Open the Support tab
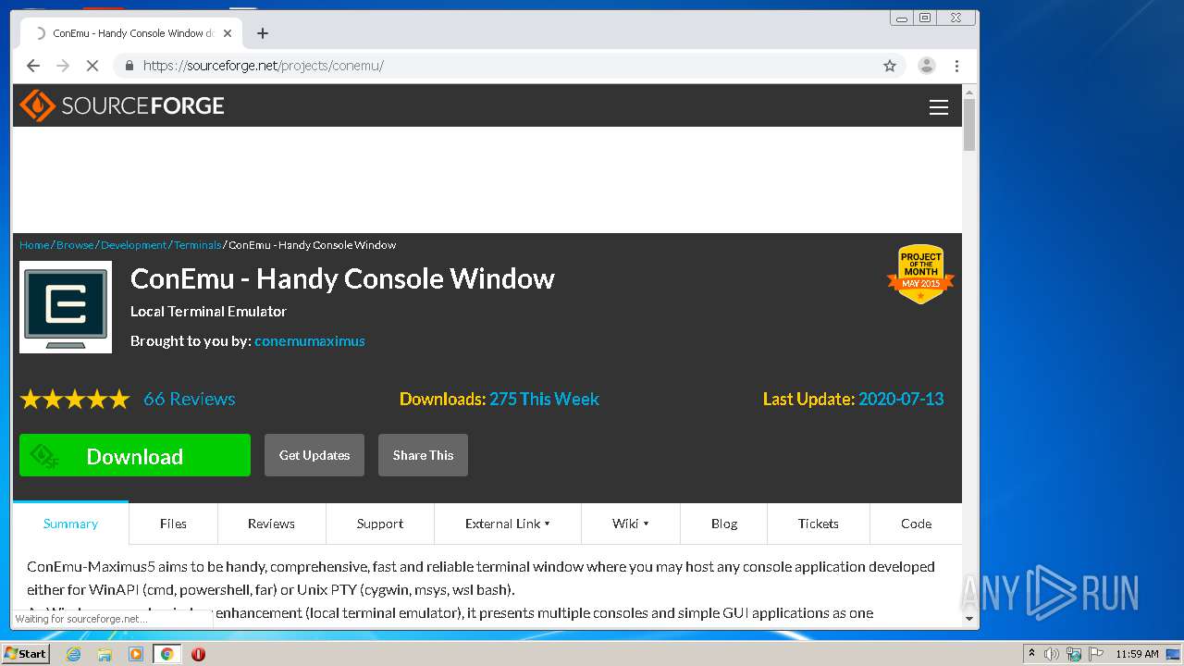The image size is (1184, 666). 380,524
